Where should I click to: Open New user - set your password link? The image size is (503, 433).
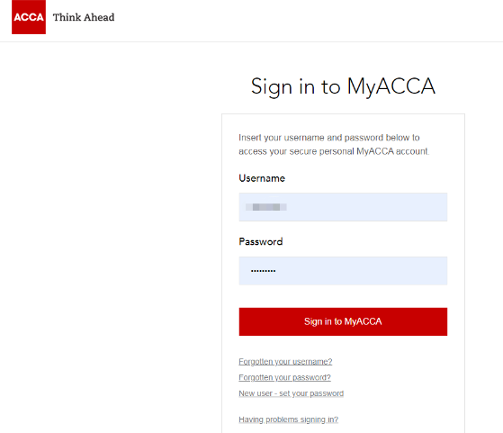click(291, 393)
